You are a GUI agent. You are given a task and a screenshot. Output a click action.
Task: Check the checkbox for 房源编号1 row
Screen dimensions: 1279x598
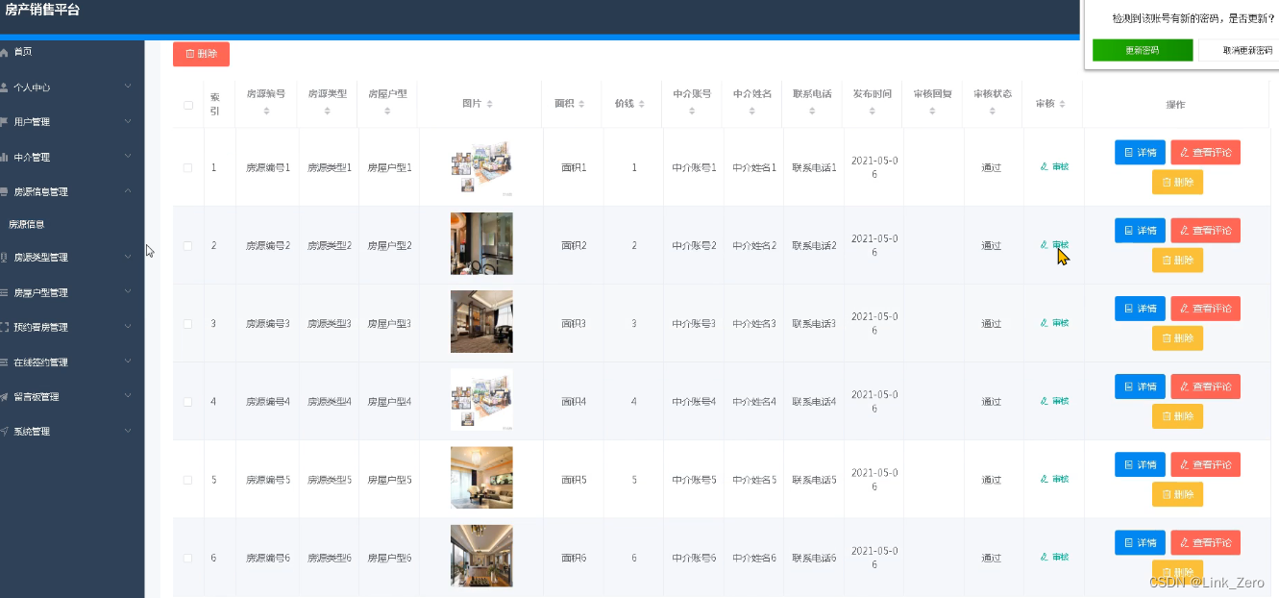[x=188, y=166]
